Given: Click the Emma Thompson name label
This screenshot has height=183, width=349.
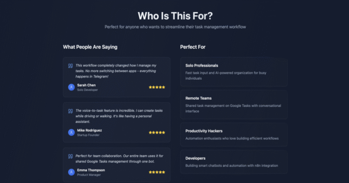Looking at the screenshot, I should [x=91, y=170].
